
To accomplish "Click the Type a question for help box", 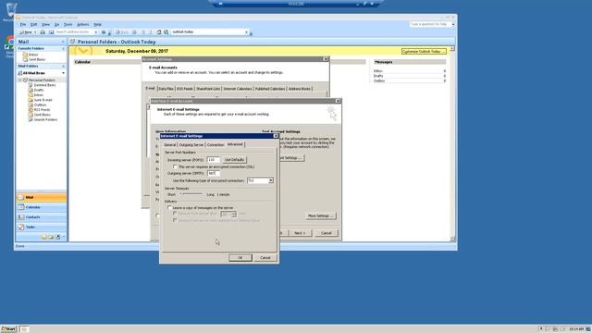I will click(430, 24).
